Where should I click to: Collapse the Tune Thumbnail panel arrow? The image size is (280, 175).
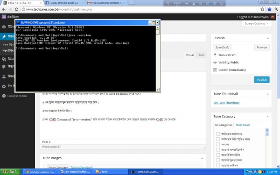(267, 94)
